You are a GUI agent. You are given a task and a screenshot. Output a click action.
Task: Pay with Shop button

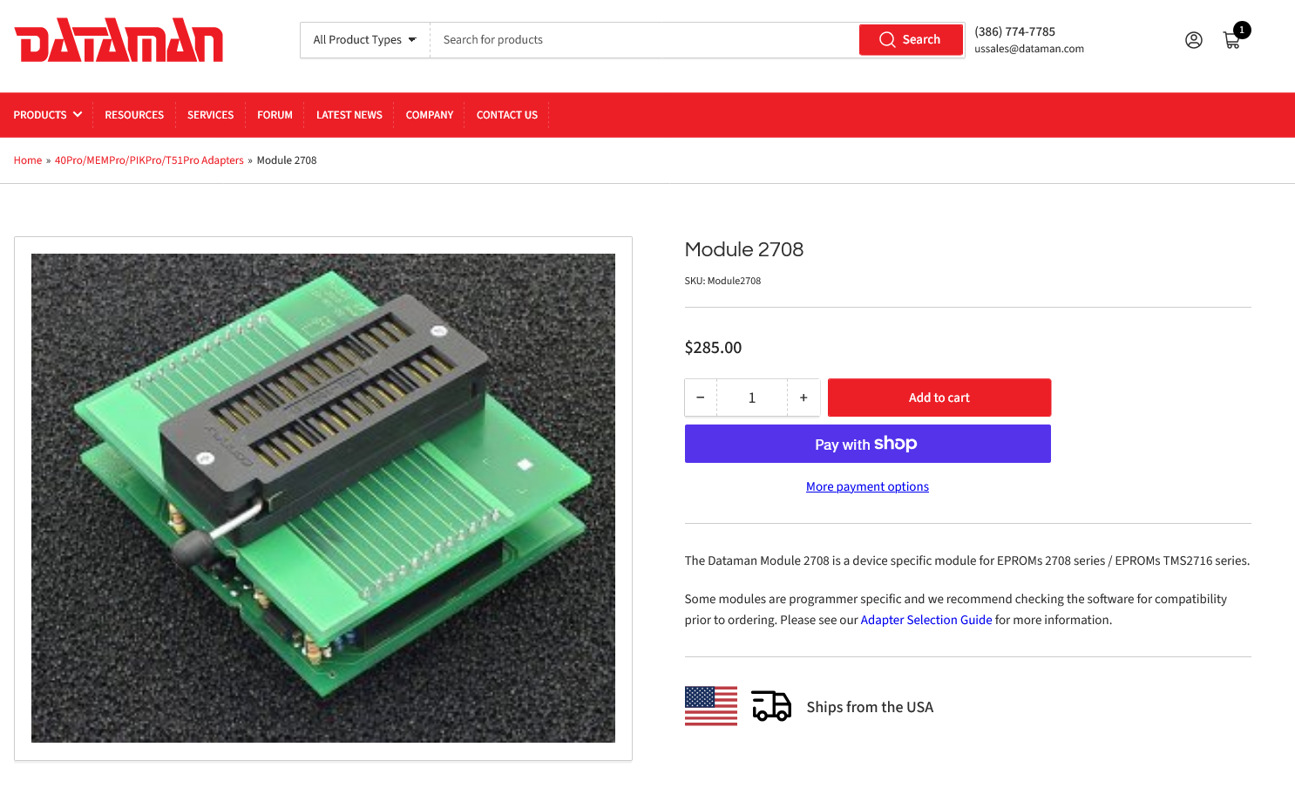867,444
